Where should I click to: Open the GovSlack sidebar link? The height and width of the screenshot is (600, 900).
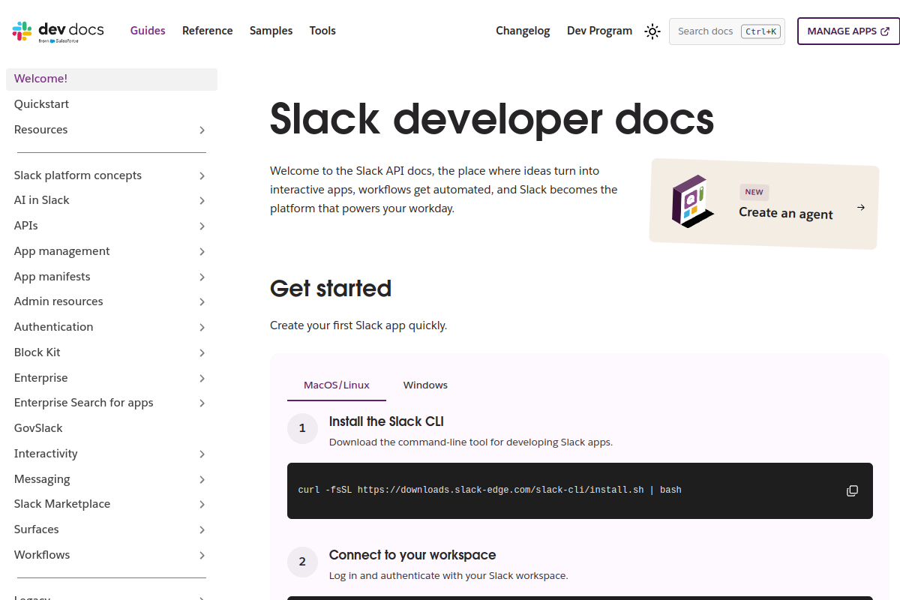112,428
